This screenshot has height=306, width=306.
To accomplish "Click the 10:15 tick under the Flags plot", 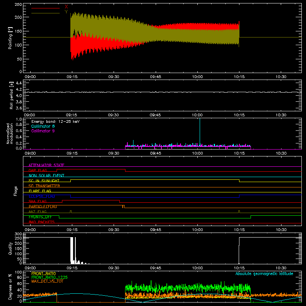I will click(239, 230).
